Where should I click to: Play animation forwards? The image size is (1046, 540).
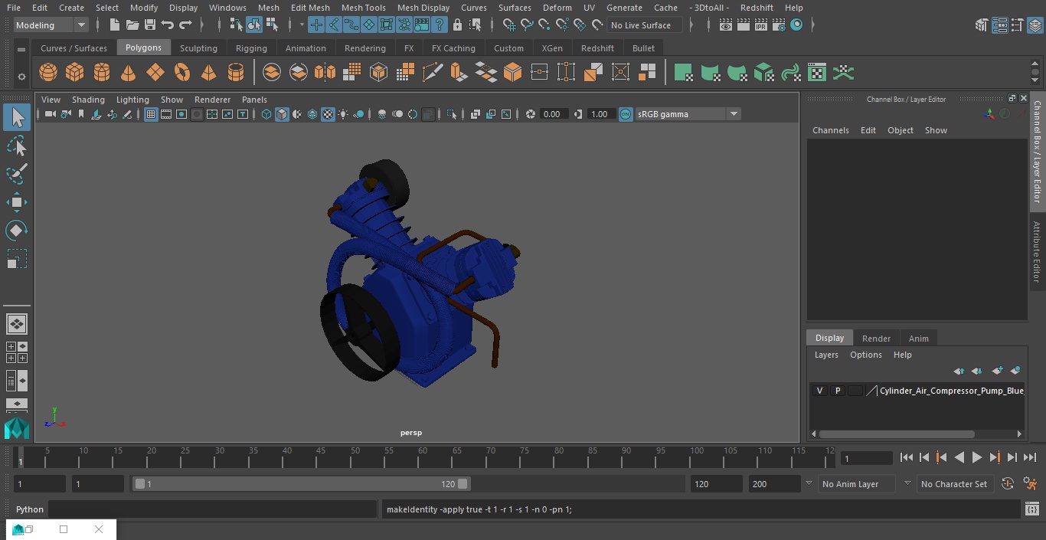click(x=976, y=457)
